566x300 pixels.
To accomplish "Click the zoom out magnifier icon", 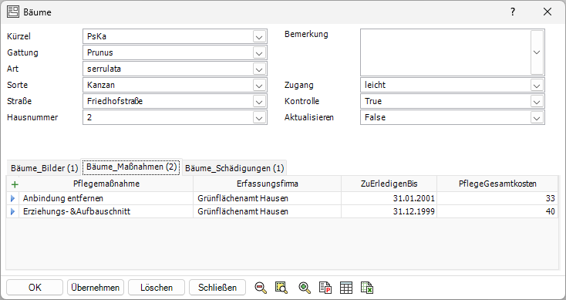I will (261, 288).
